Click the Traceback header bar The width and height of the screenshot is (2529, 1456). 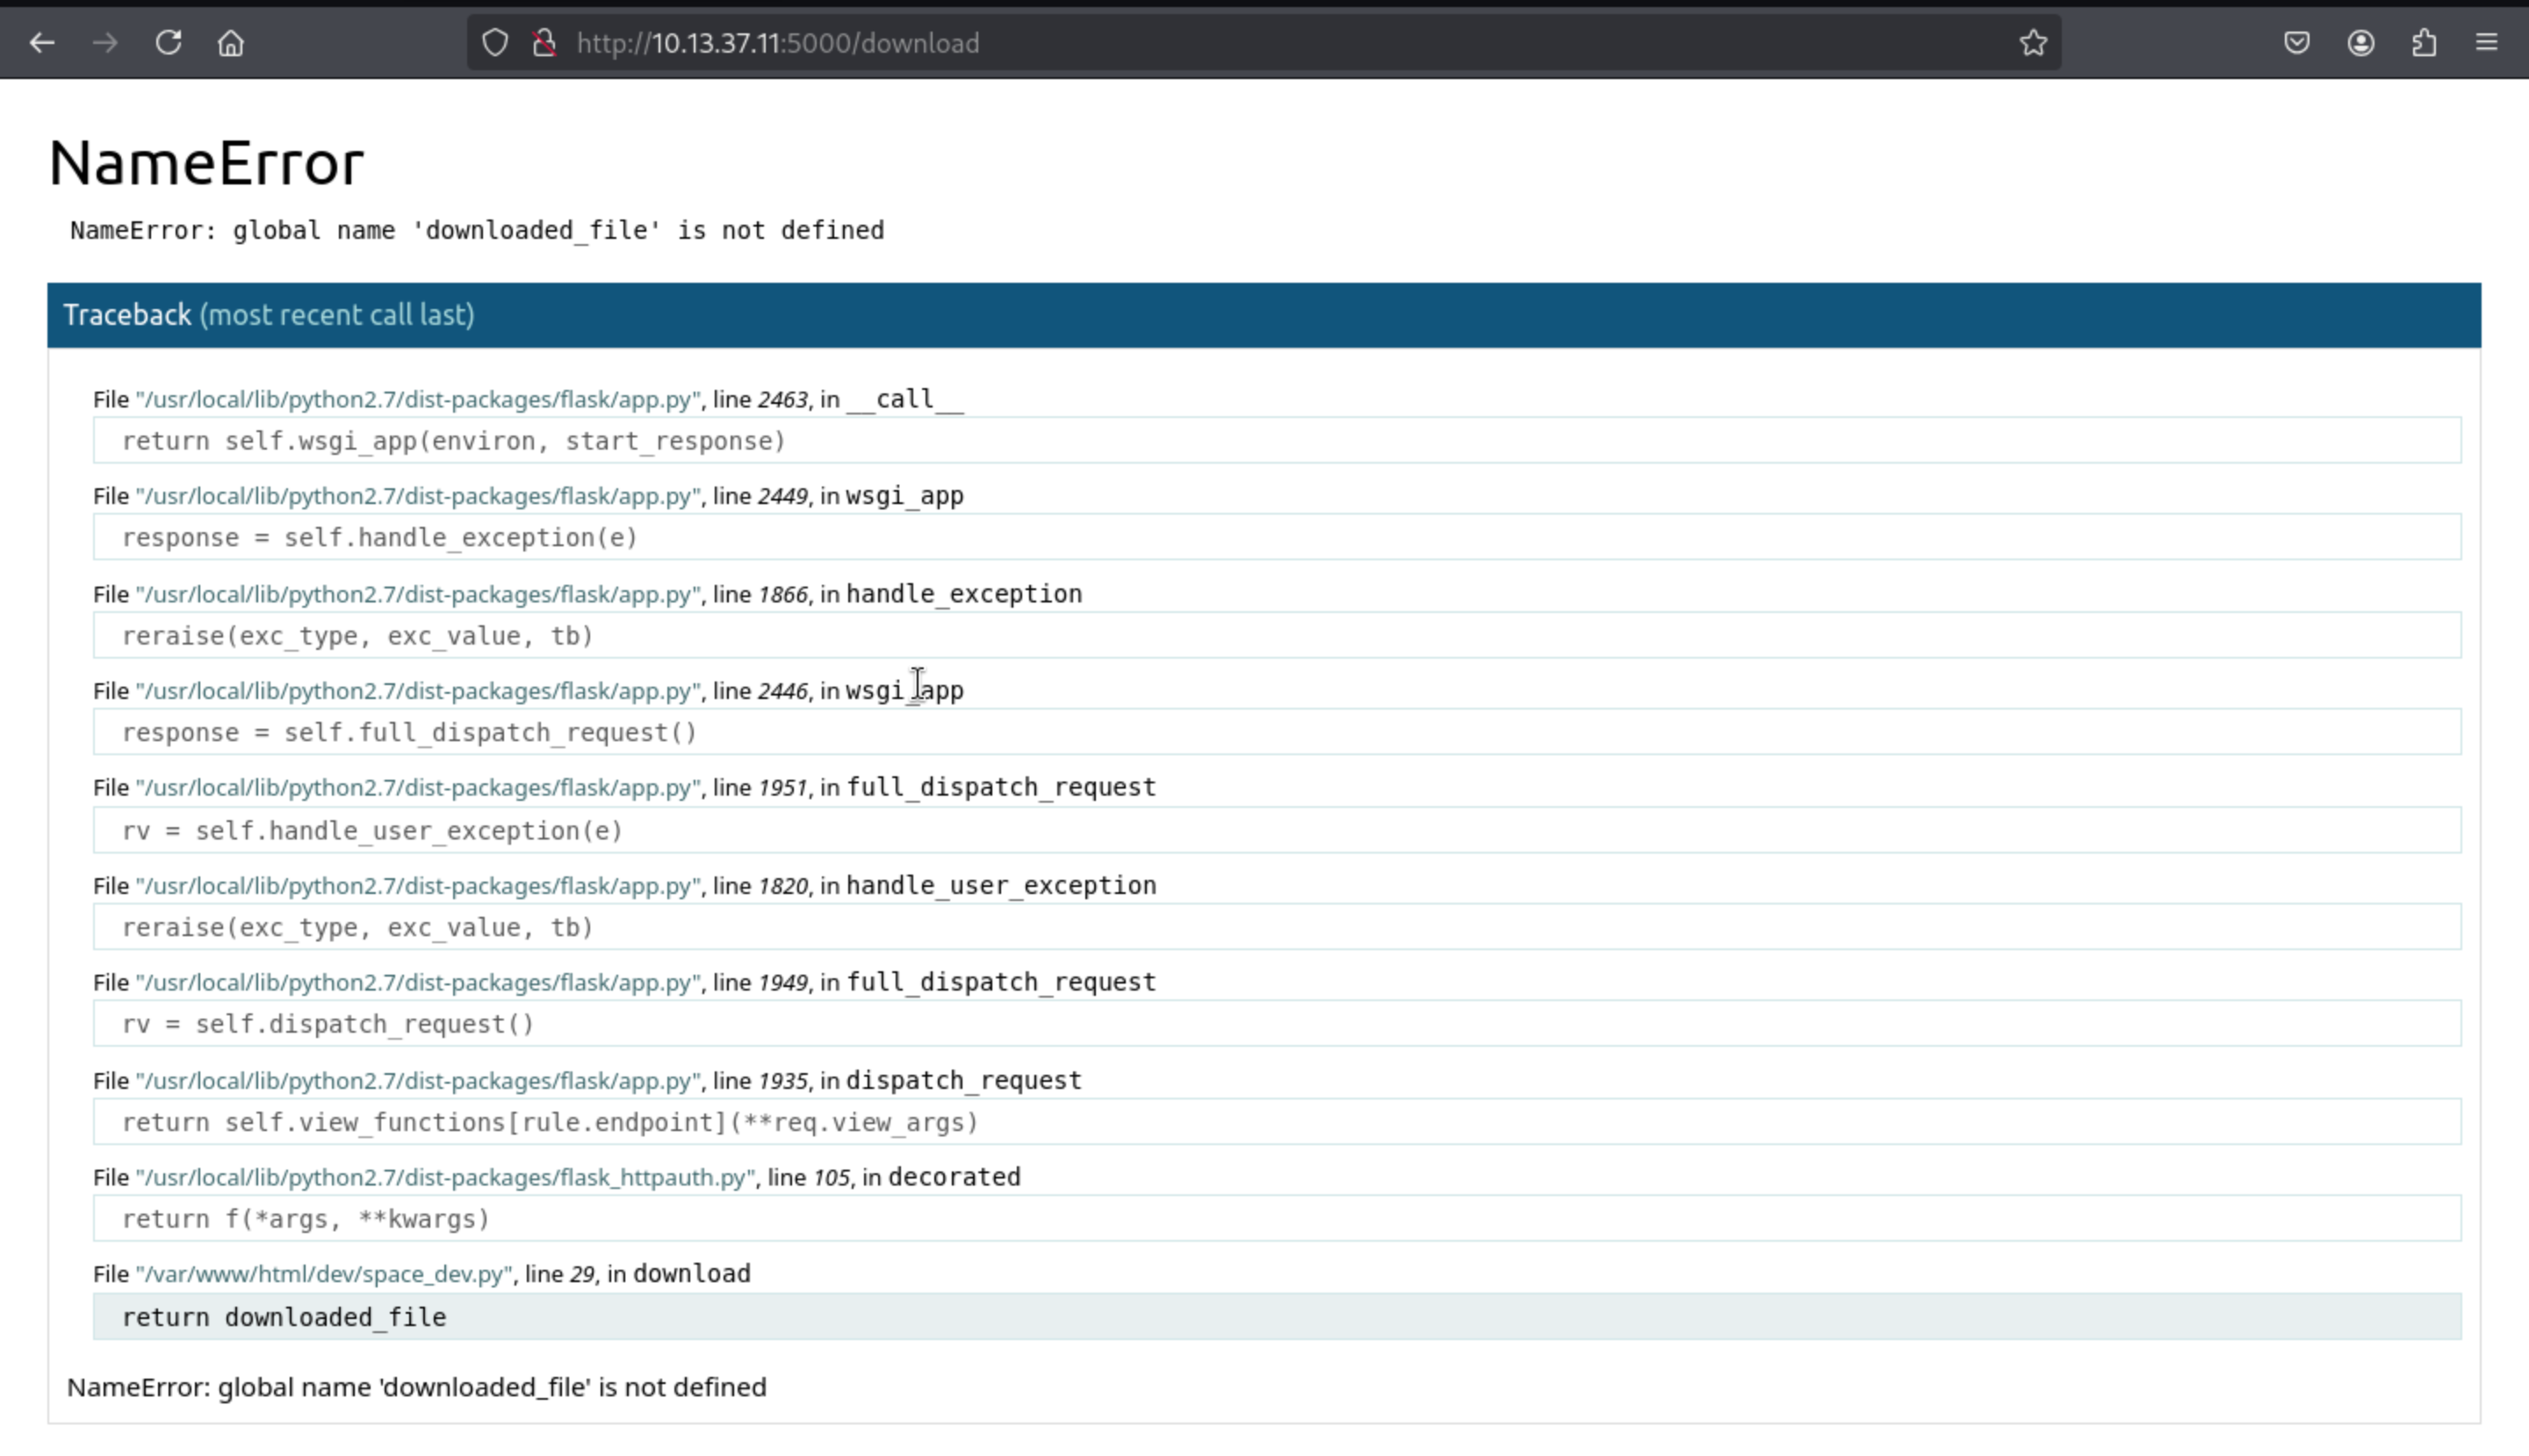click(1264, 315)
